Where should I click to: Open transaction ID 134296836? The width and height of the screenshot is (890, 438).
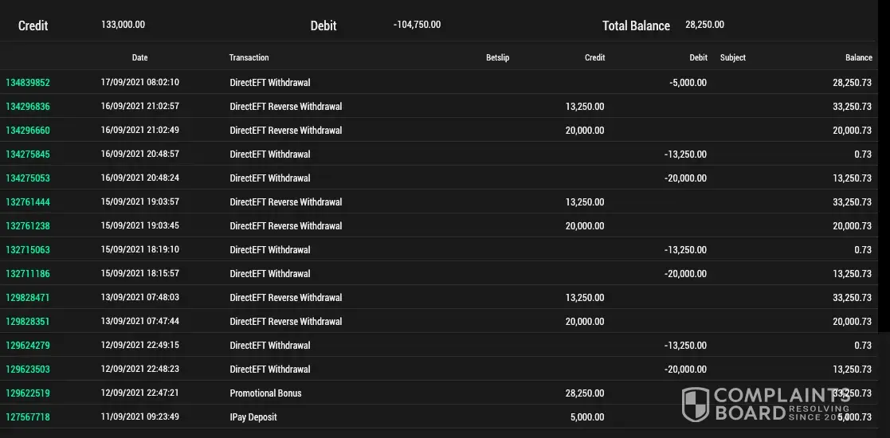pyautogui.click(x=28, y=107)
